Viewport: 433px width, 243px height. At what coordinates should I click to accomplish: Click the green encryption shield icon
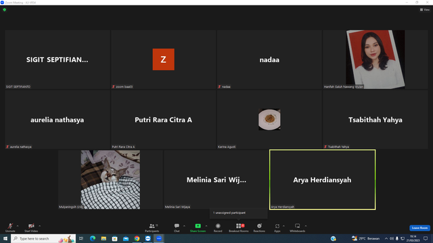coord(5,9)
